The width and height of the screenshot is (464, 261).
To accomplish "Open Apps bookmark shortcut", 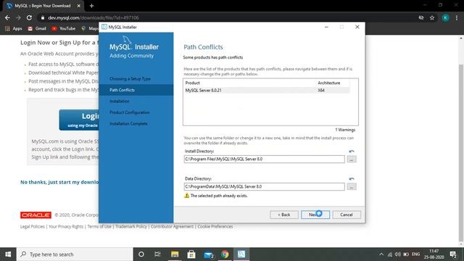I will click(14, 28).
